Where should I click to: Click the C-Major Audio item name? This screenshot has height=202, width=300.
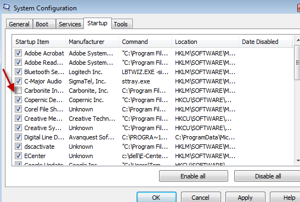(x=43, y=81)
